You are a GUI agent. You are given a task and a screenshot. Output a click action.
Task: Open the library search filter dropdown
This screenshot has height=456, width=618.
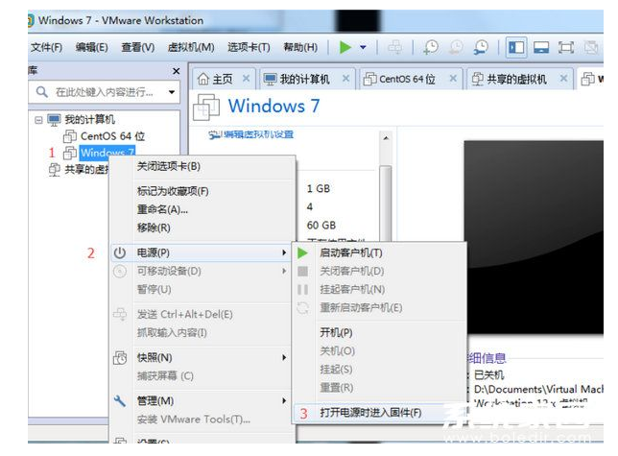172,92
